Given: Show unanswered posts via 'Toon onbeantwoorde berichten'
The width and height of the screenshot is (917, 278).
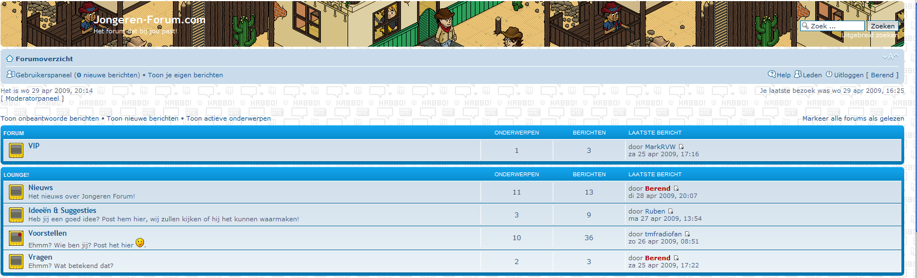Looking at the screenshot, I should click(x=49, y=118).
